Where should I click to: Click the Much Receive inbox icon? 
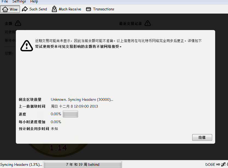(54, 9)
